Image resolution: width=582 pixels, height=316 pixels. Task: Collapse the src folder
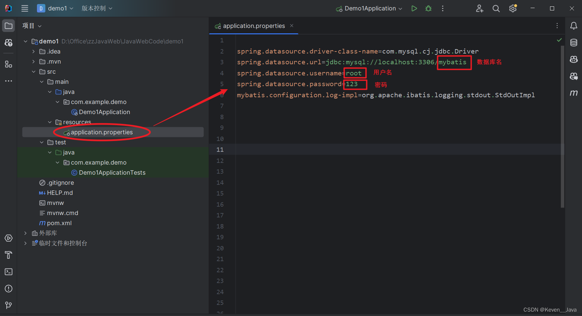[x=34, y=72]
